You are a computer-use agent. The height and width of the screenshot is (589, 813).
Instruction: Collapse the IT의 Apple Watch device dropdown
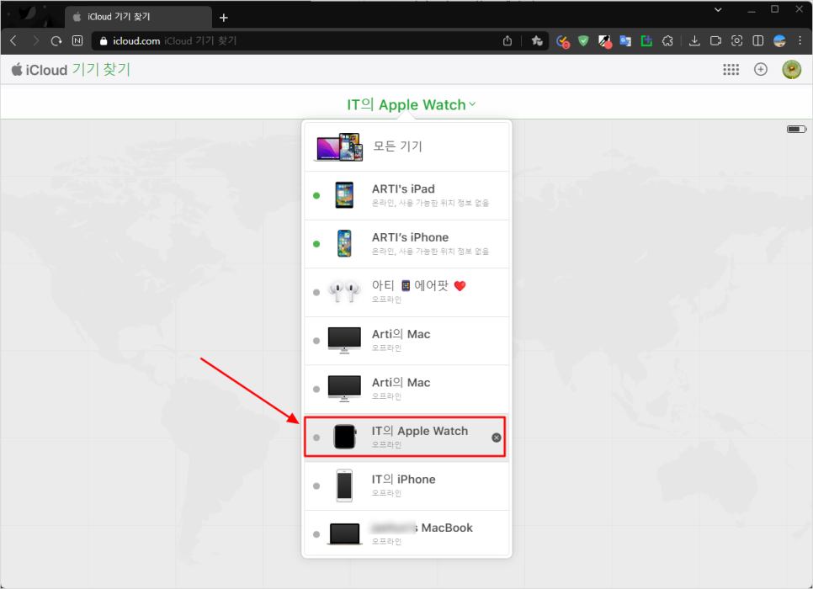pyautogui.click(x=412, y=104)
